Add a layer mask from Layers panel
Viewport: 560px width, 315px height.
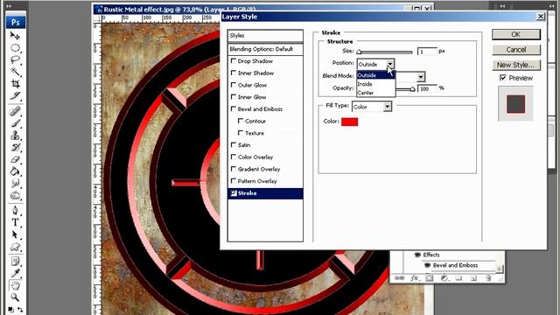(x=430, y=278)
